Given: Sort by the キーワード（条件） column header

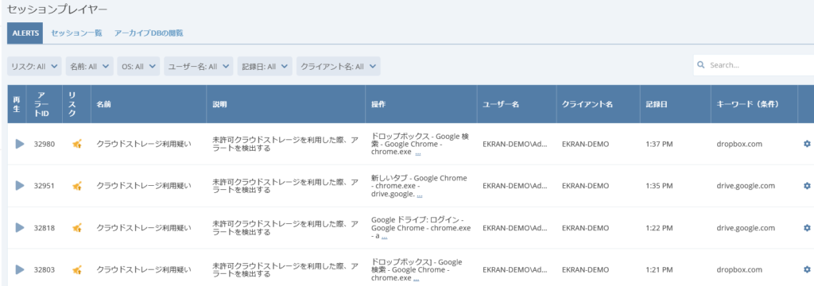Looking at the screenshot, I should tap(754, 104).
